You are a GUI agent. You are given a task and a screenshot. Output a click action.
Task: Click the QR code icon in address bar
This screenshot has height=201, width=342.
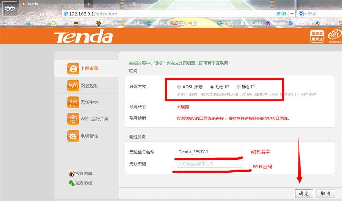coord(278,14)
